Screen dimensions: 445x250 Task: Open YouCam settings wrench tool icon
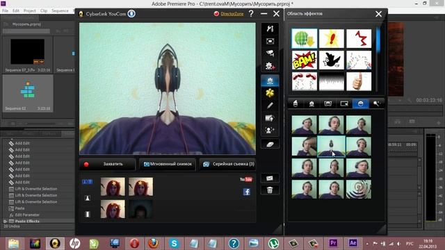270,28
